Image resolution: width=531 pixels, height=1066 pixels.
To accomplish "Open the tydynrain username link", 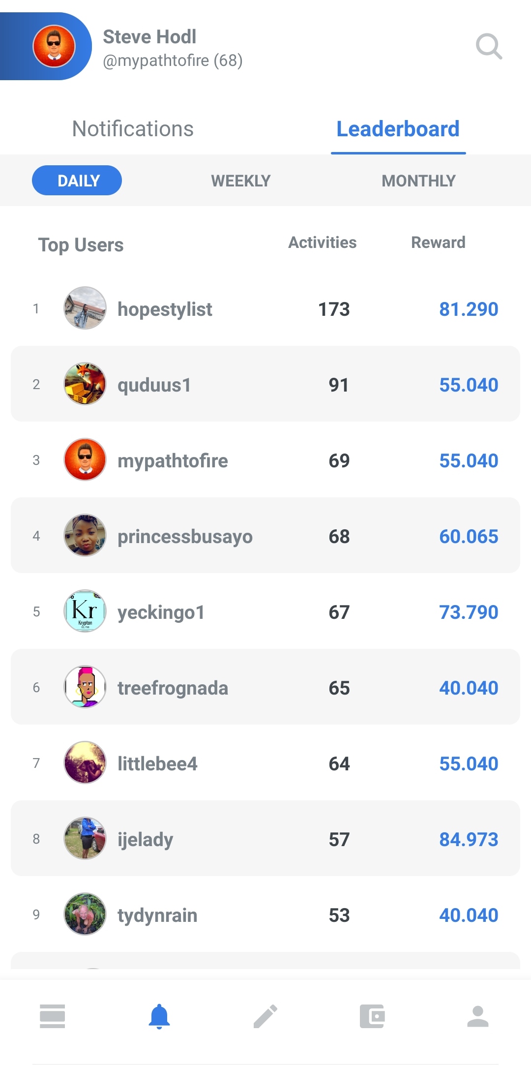I will (x=157, y=915).
